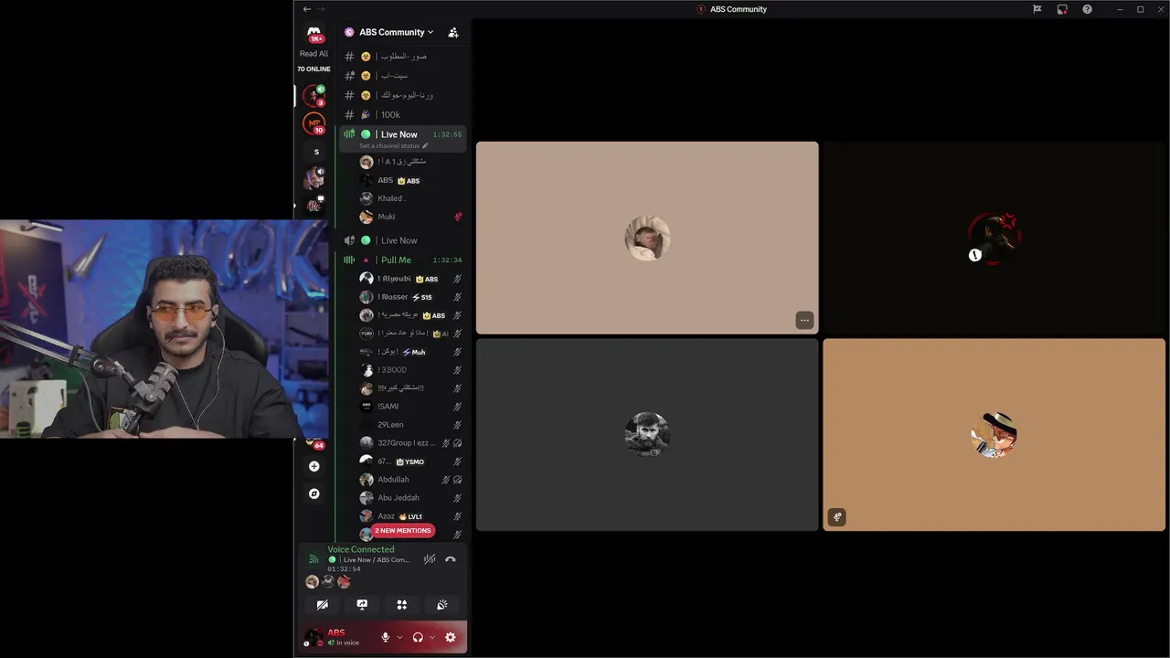Image resolution: width=1170 pixels, height=658 pixels.
Task: Open microphone input options chevron
Action: coord(399,637)
